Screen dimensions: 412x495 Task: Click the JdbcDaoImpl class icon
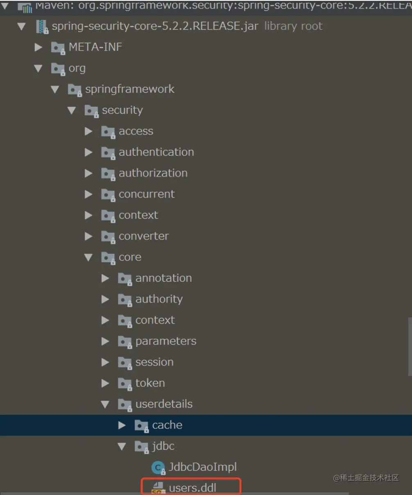tap(158, 468)
